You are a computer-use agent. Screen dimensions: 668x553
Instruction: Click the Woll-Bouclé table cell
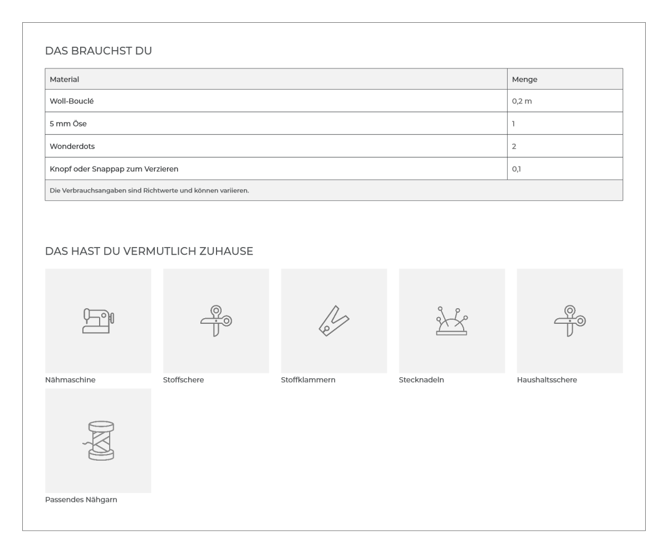pos(276,101)
